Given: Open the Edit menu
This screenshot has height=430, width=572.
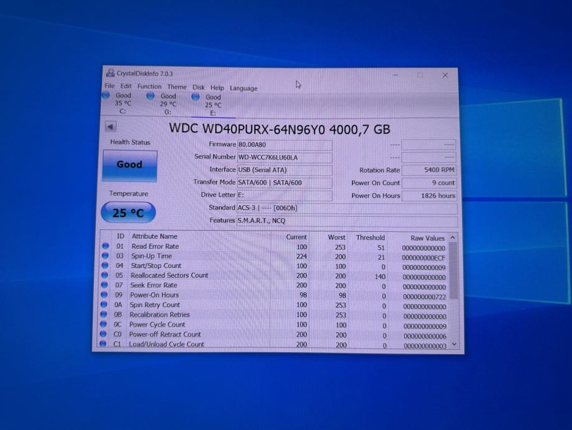Looking at the screenshot, I should pyautogui.click(x=126, y=86).
